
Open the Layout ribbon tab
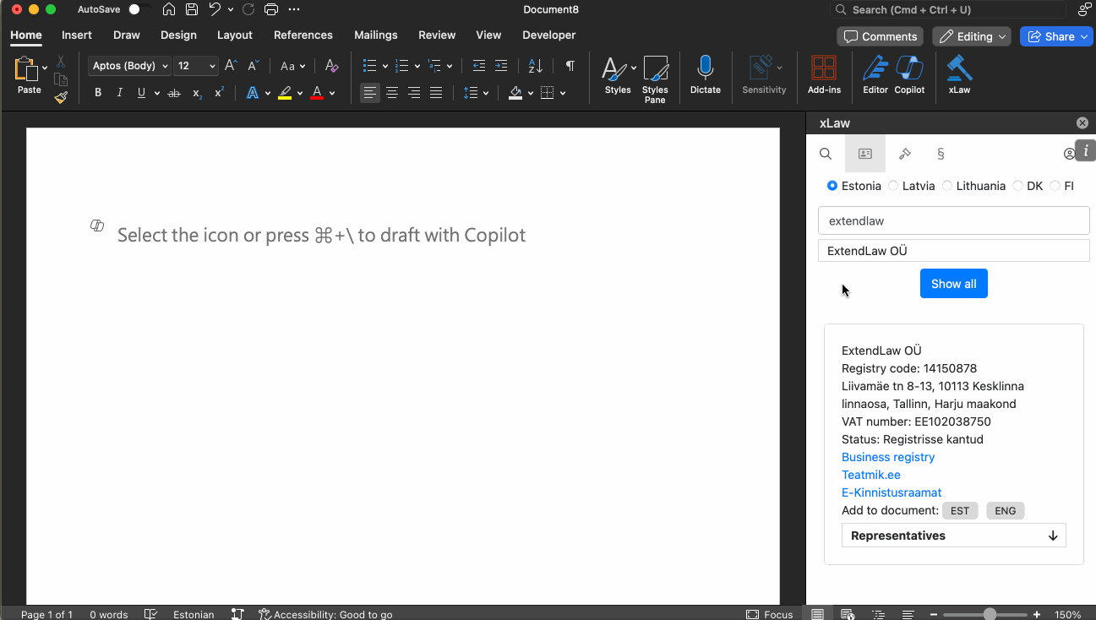point(234,35)
